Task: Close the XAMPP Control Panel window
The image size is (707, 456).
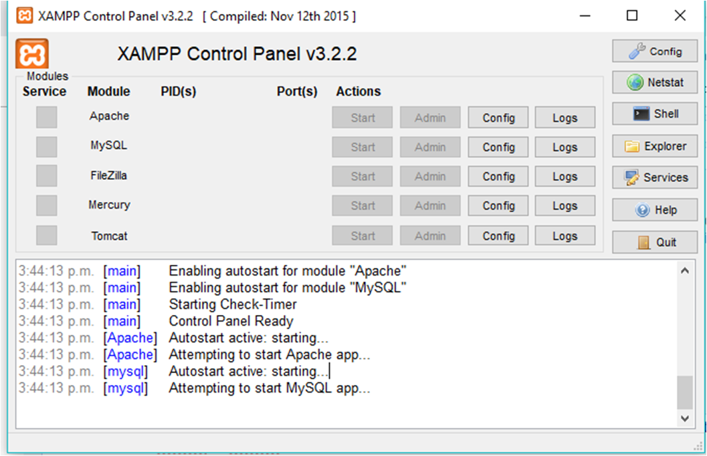Action: click(x=680, y=16)
